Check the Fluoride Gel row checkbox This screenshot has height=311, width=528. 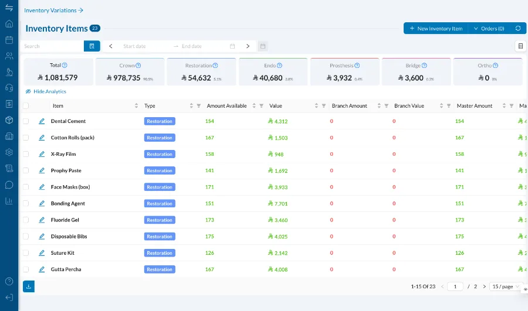[26, 220]
